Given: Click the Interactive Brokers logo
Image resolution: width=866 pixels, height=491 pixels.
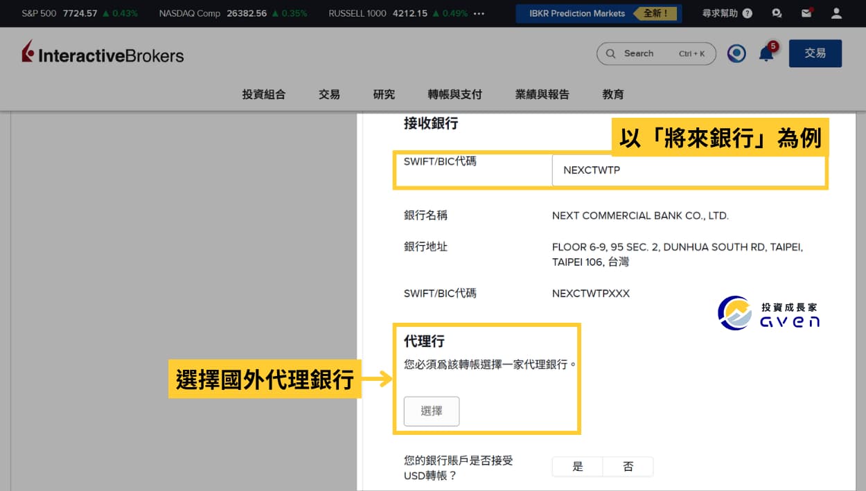Looking at the screenshot, I should [x=103, y=53].
